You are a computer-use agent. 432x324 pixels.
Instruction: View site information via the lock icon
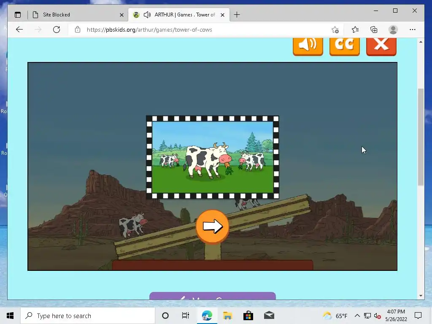[x=78, y=30]
